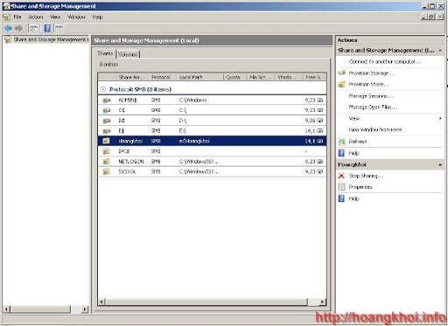The image size is (448, 326).
Task: Click the Share and Storage Management tree node icon
Action: pos(8,40)
